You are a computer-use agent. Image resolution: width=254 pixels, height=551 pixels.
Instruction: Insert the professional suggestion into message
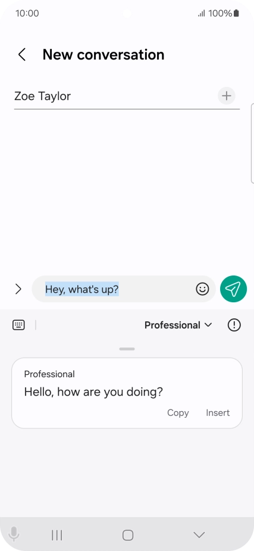(218, 412)
